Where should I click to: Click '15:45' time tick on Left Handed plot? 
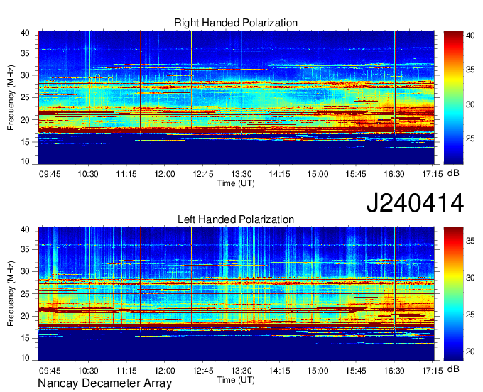pyautogui.click(x=356, y=371)
